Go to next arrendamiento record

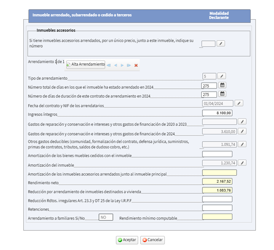pos(122,65)
